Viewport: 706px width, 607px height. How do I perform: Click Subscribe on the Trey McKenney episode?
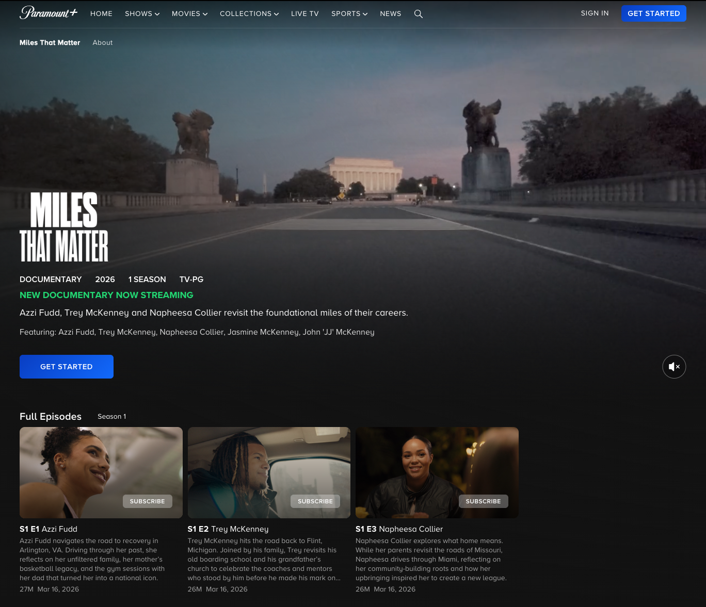click(x=315, y=501)
